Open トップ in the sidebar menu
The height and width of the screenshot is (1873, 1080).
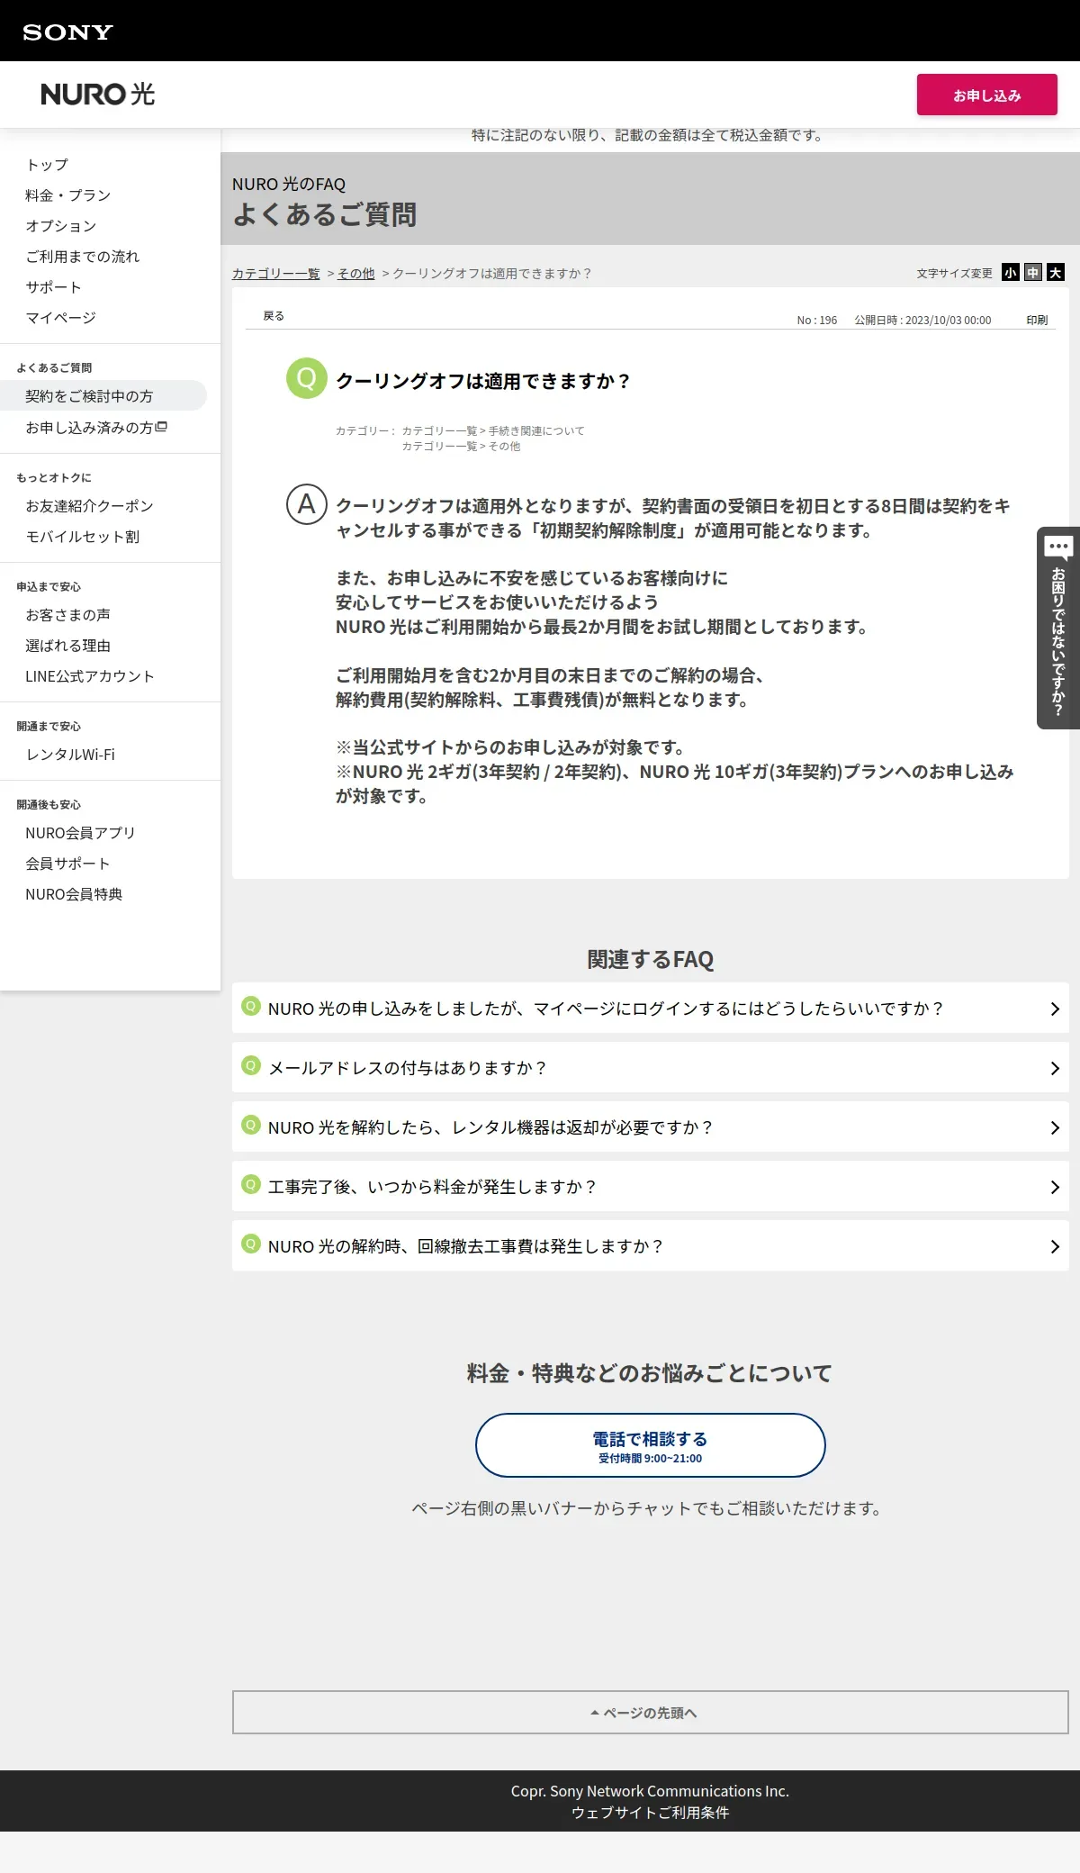tap(47, 165)
